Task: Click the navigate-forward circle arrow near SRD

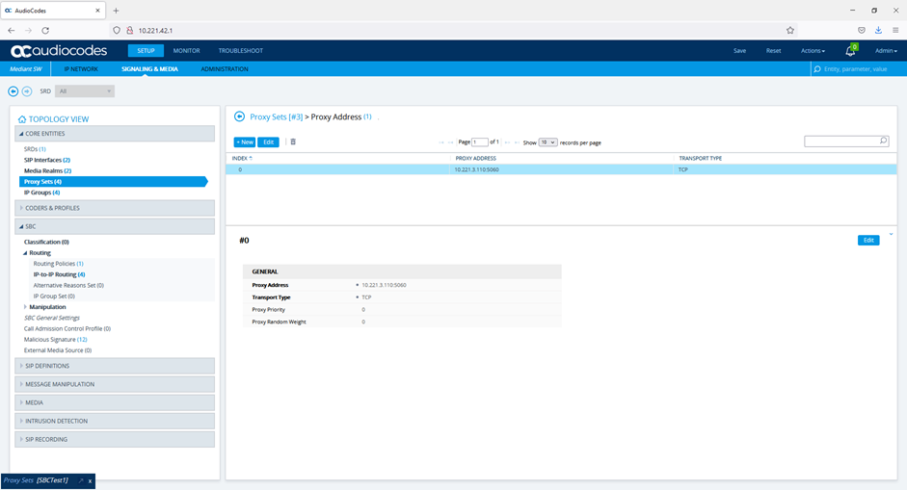Action: [27, 91]
